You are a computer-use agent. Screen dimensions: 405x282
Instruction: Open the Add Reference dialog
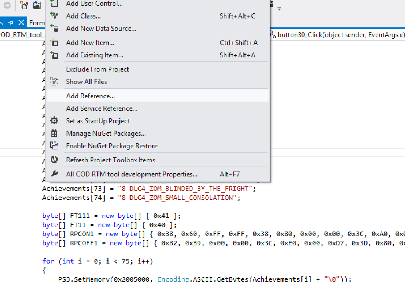pos(158,96)
